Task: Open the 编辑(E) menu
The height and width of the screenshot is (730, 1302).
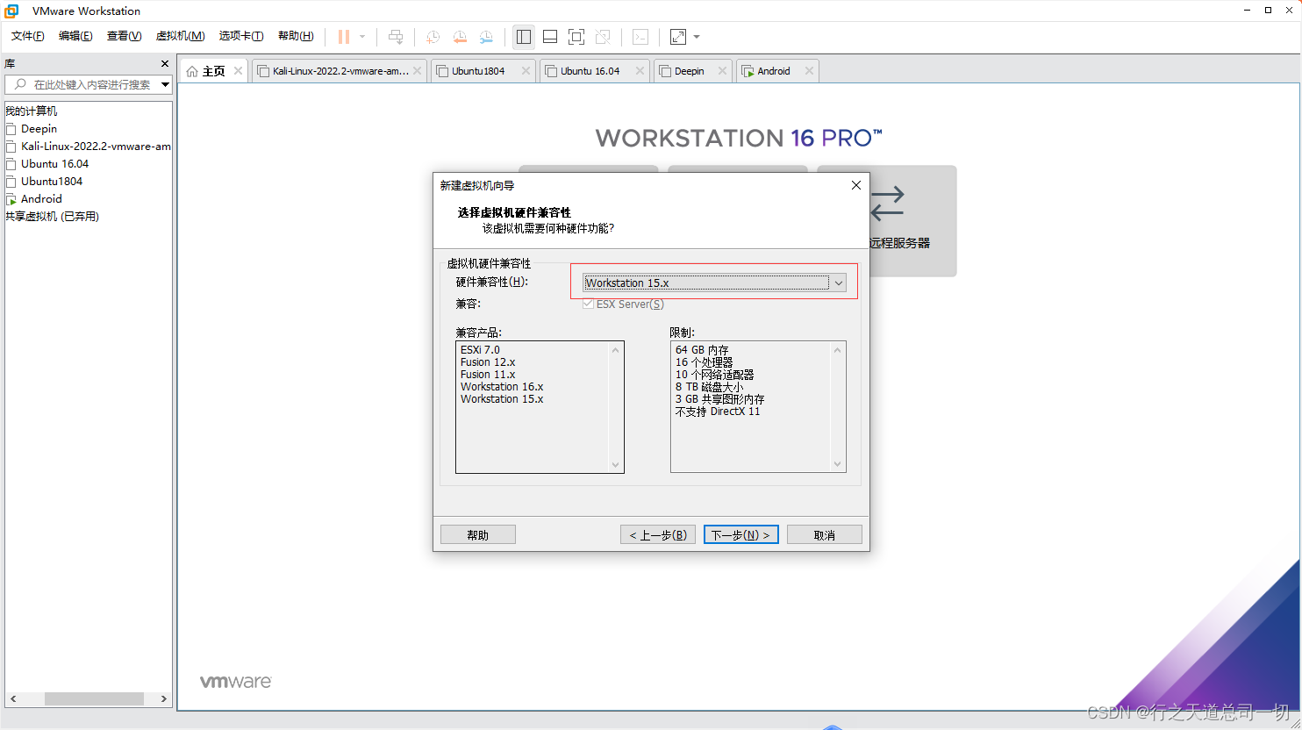Action: pos(75,36)
